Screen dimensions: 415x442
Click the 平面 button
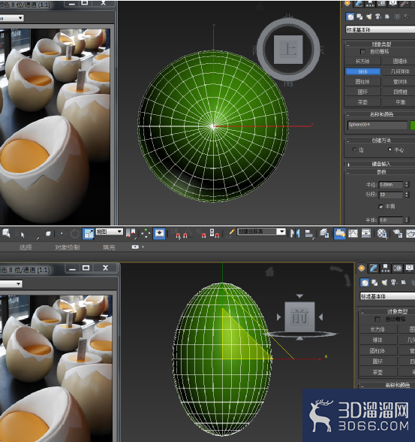[399, 102]
